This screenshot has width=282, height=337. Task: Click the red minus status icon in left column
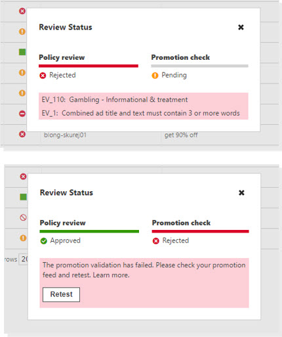click(22, 114)
